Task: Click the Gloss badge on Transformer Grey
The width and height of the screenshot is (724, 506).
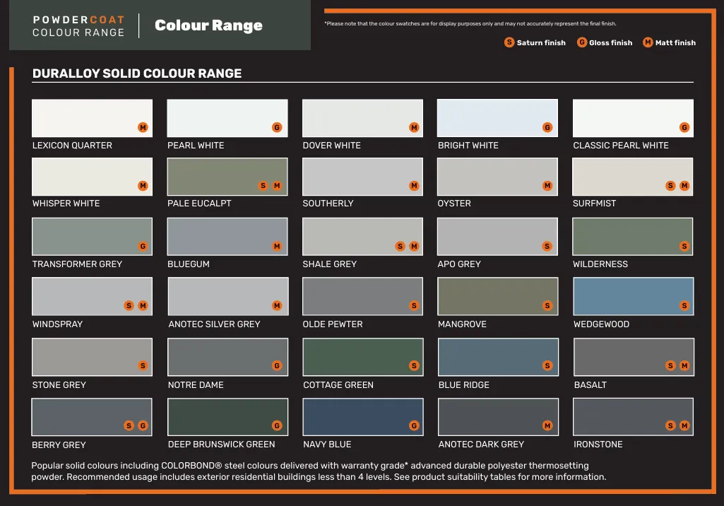Action: pyautogui.click(x=143, y=246)
